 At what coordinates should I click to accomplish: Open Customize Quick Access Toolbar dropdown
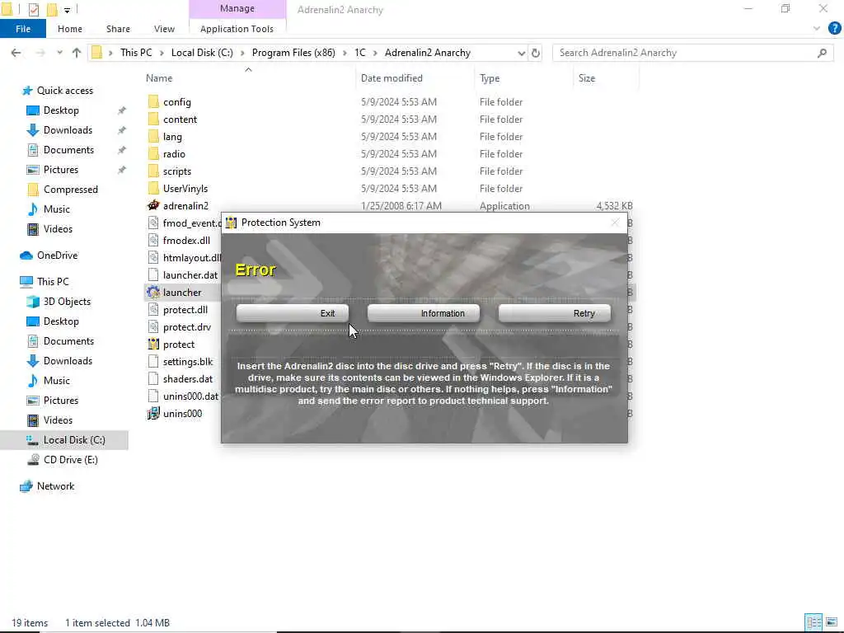pyautogui.click(x=67, y=10)
